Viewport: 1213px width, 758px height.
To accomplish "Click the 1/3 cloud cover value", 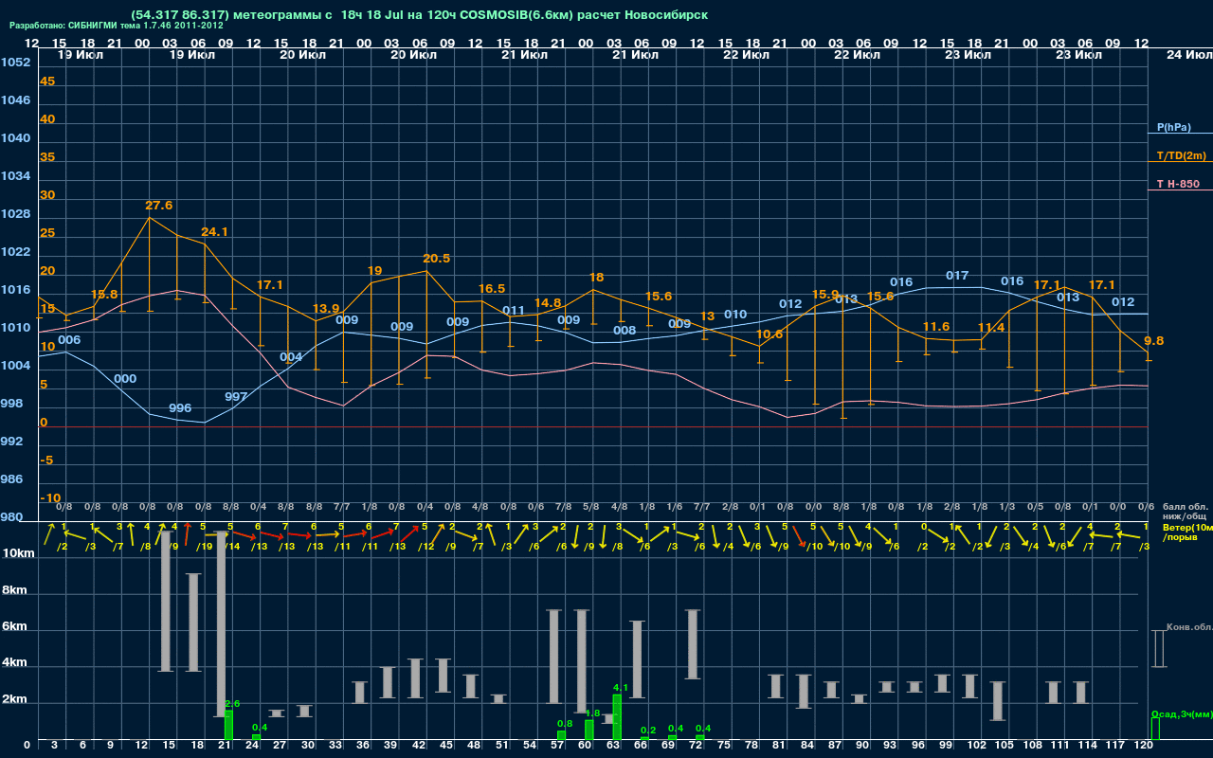I will click(1007, 507).
